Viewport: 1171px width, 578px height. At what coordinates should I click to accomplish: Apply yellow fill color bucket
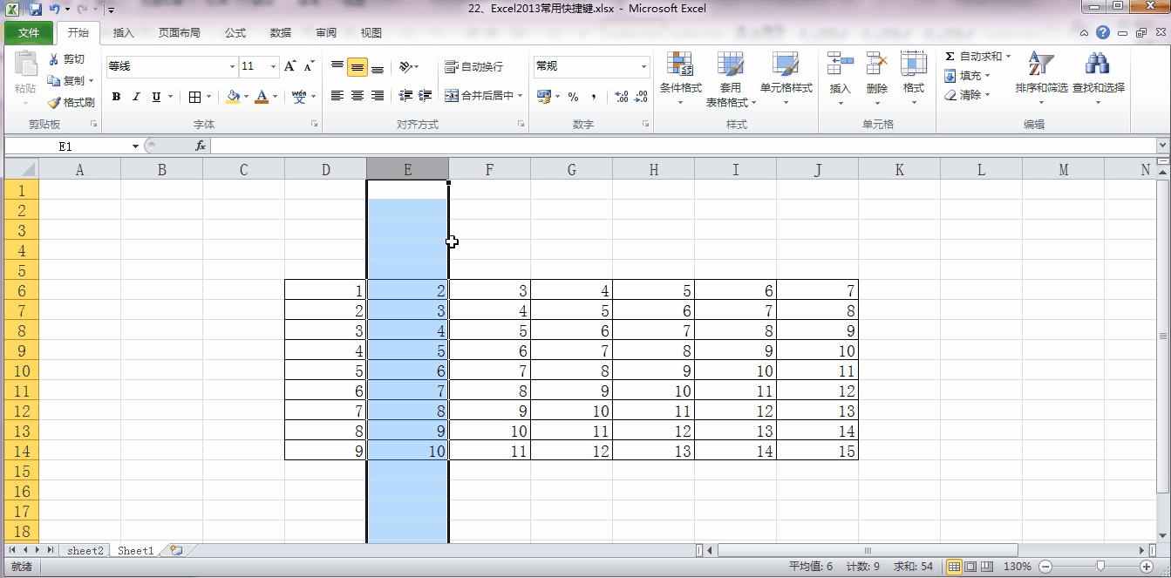pos(233,97)
